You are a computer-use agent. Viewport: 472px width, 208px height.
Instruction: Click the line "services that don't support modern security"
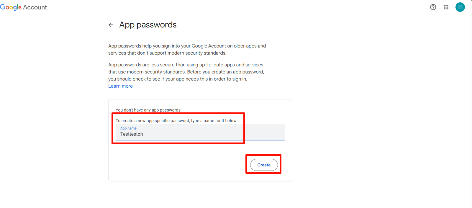point(167,53)
